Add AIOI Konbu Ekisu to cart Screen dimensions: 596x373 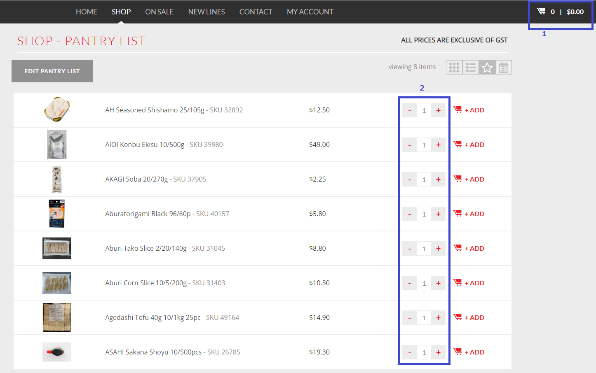[469, 145]
